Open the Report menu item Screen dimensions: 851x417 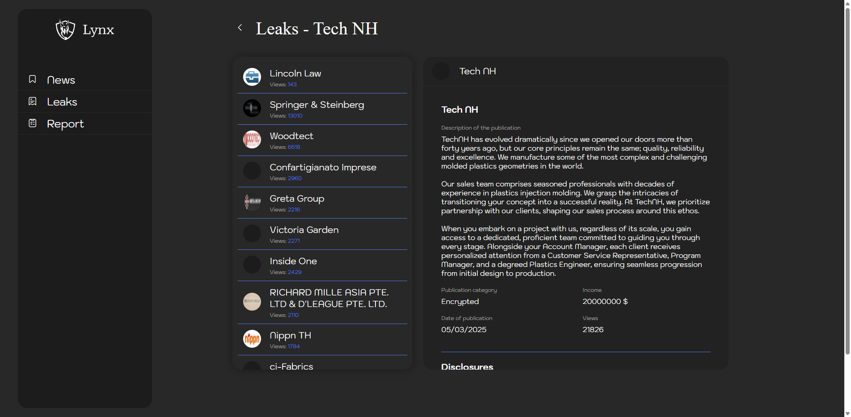[x=65, y=124]
